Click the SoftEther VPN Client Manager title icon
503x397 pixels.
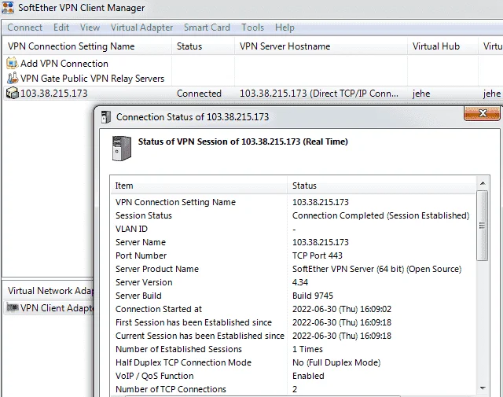[8, 8]
